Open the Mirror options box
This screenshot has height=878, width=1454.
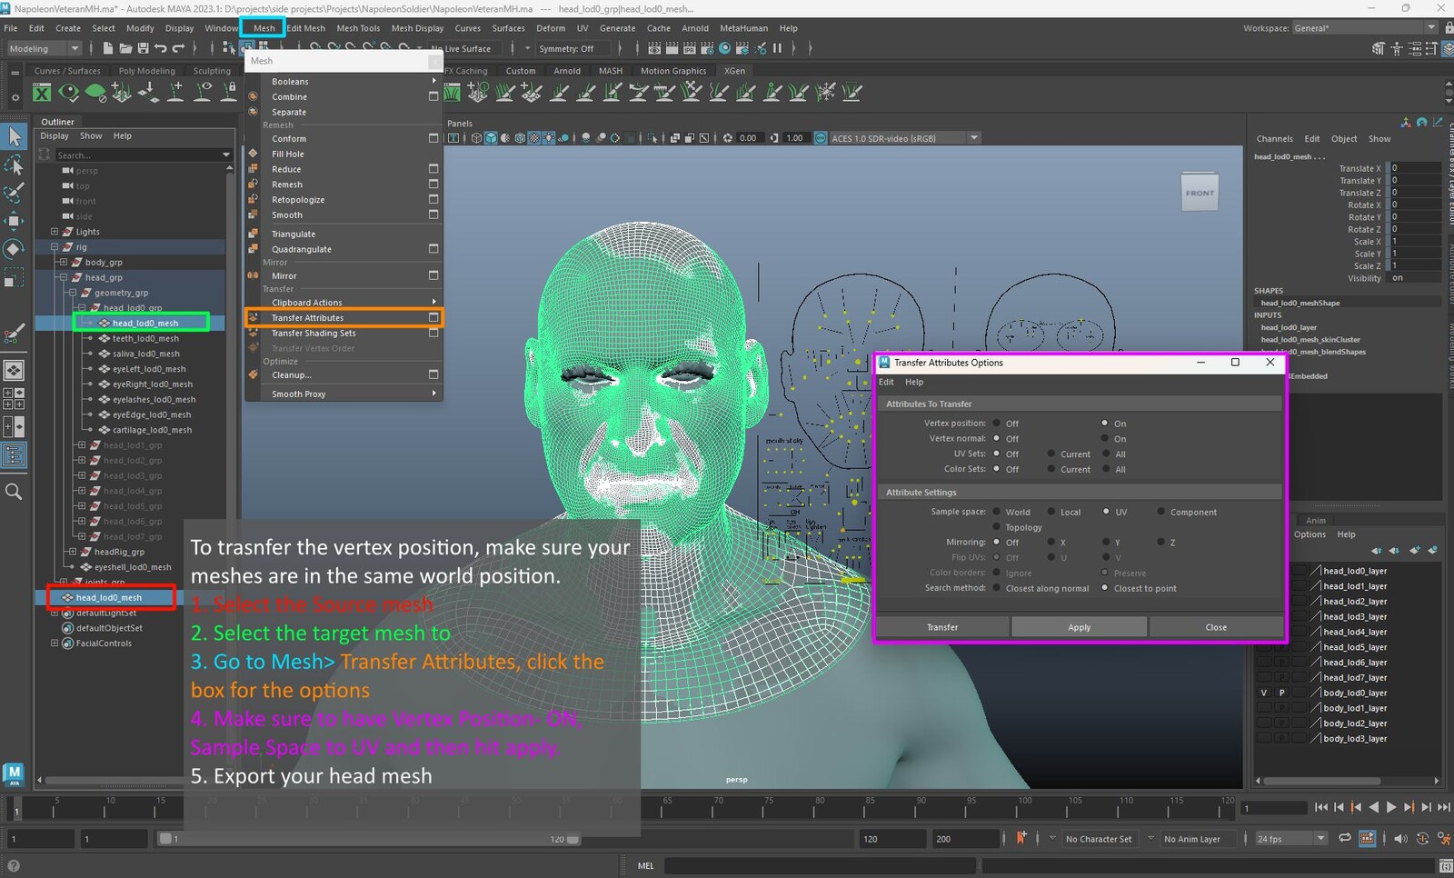(x=433, y=275)
